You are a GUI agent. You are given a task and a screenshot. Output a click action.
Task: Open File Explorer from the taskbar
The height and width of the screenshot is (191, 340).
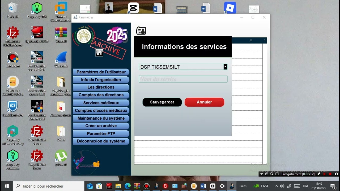pos(118,186)
